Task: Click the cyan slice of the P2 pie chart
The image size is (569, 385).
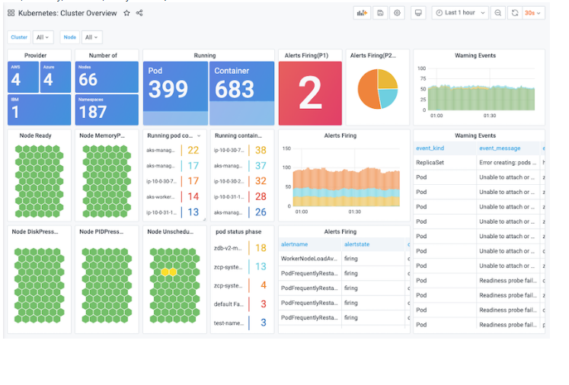Action: coord(388,97)
